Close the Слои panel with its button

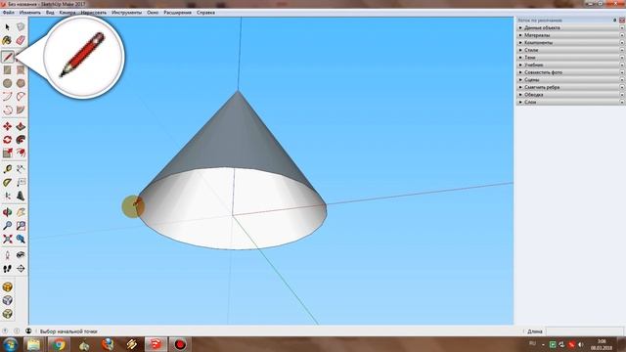pyautogui.click(x=622, y=102)
